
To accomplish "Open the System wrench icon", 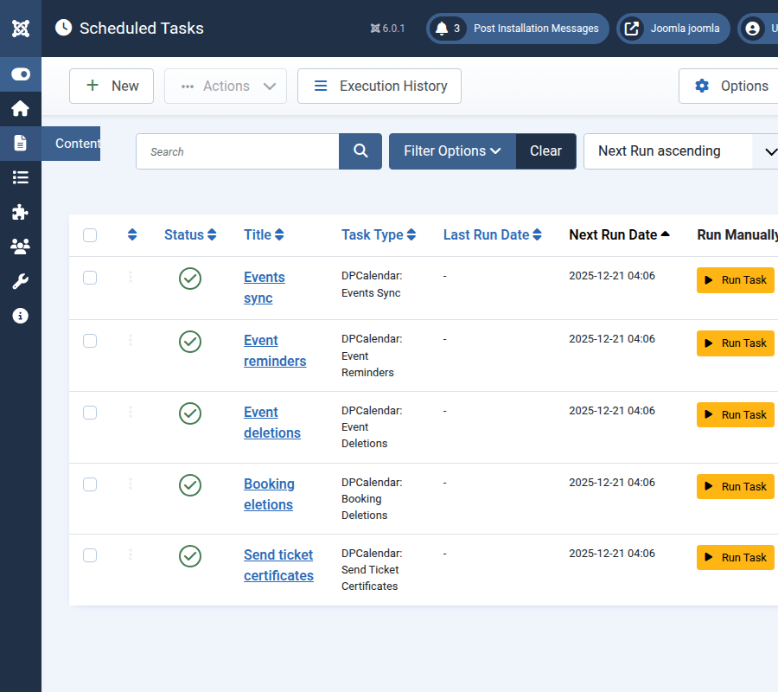I will 21,281.
